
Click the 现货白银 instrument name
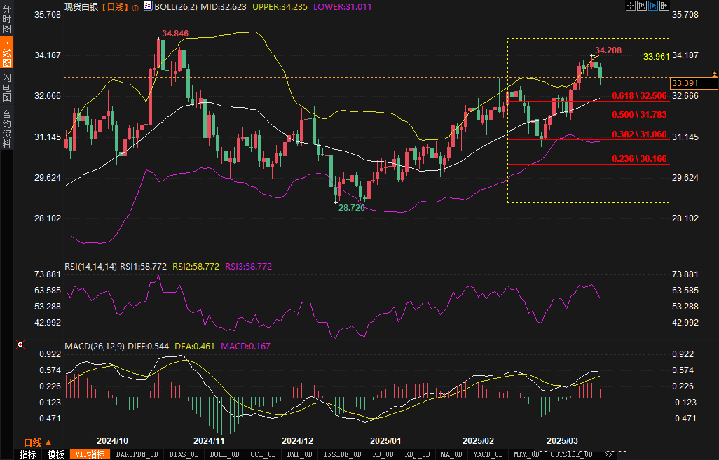[x=81, y=7]
